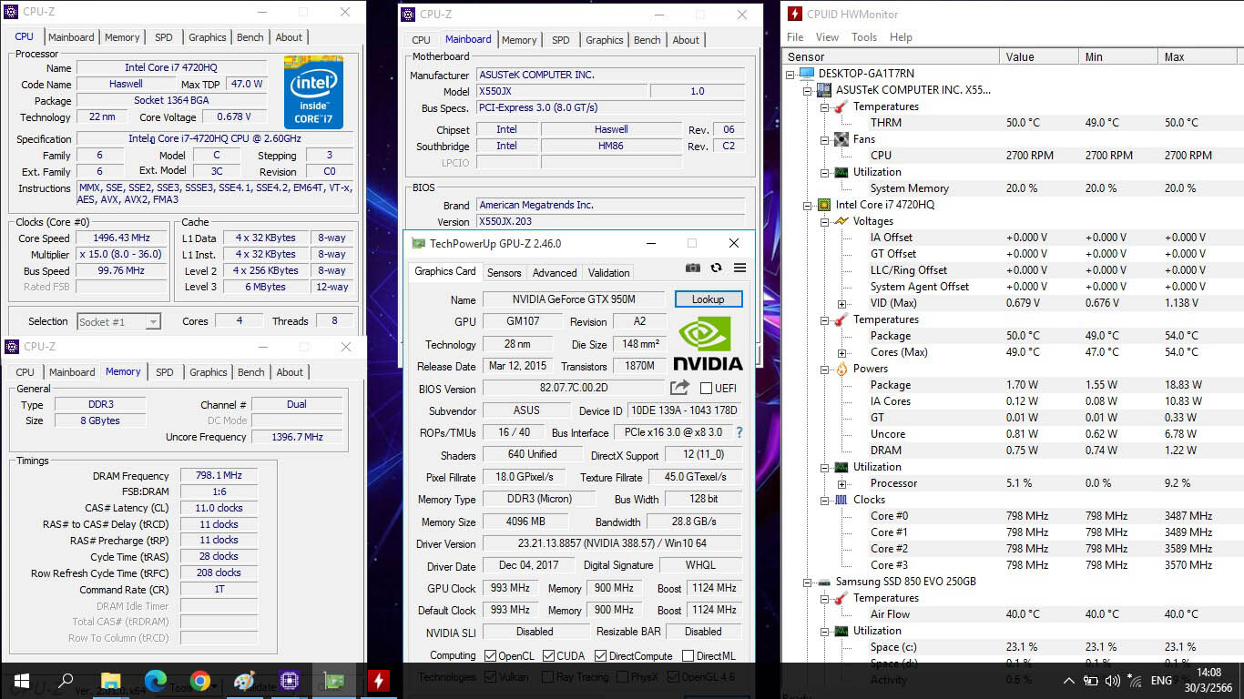Open Paint from the taskbar
The height and width of the screenshot is (699, 1244).
coord(244,681)
